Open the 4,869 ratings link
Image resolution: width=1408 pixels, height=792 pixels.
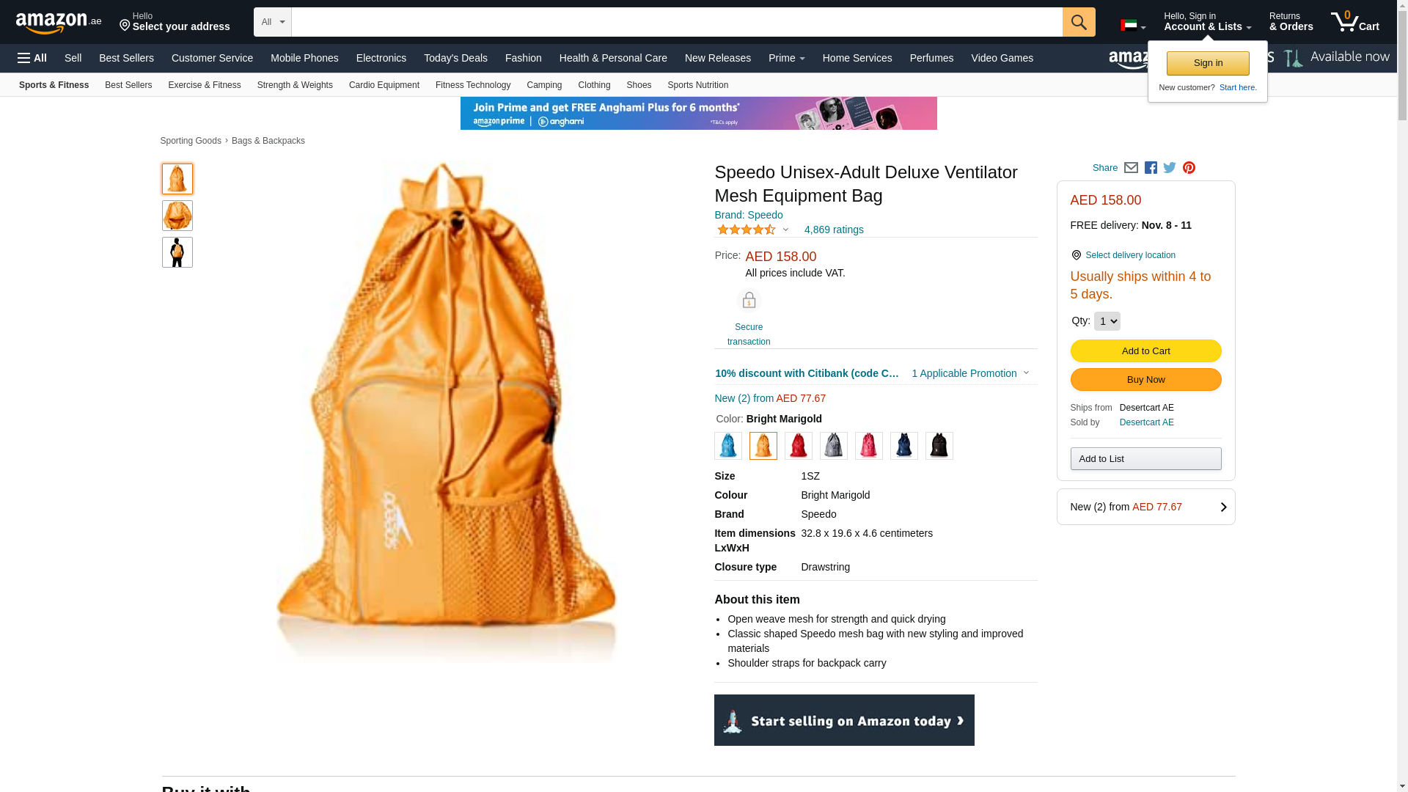(834, 230)
